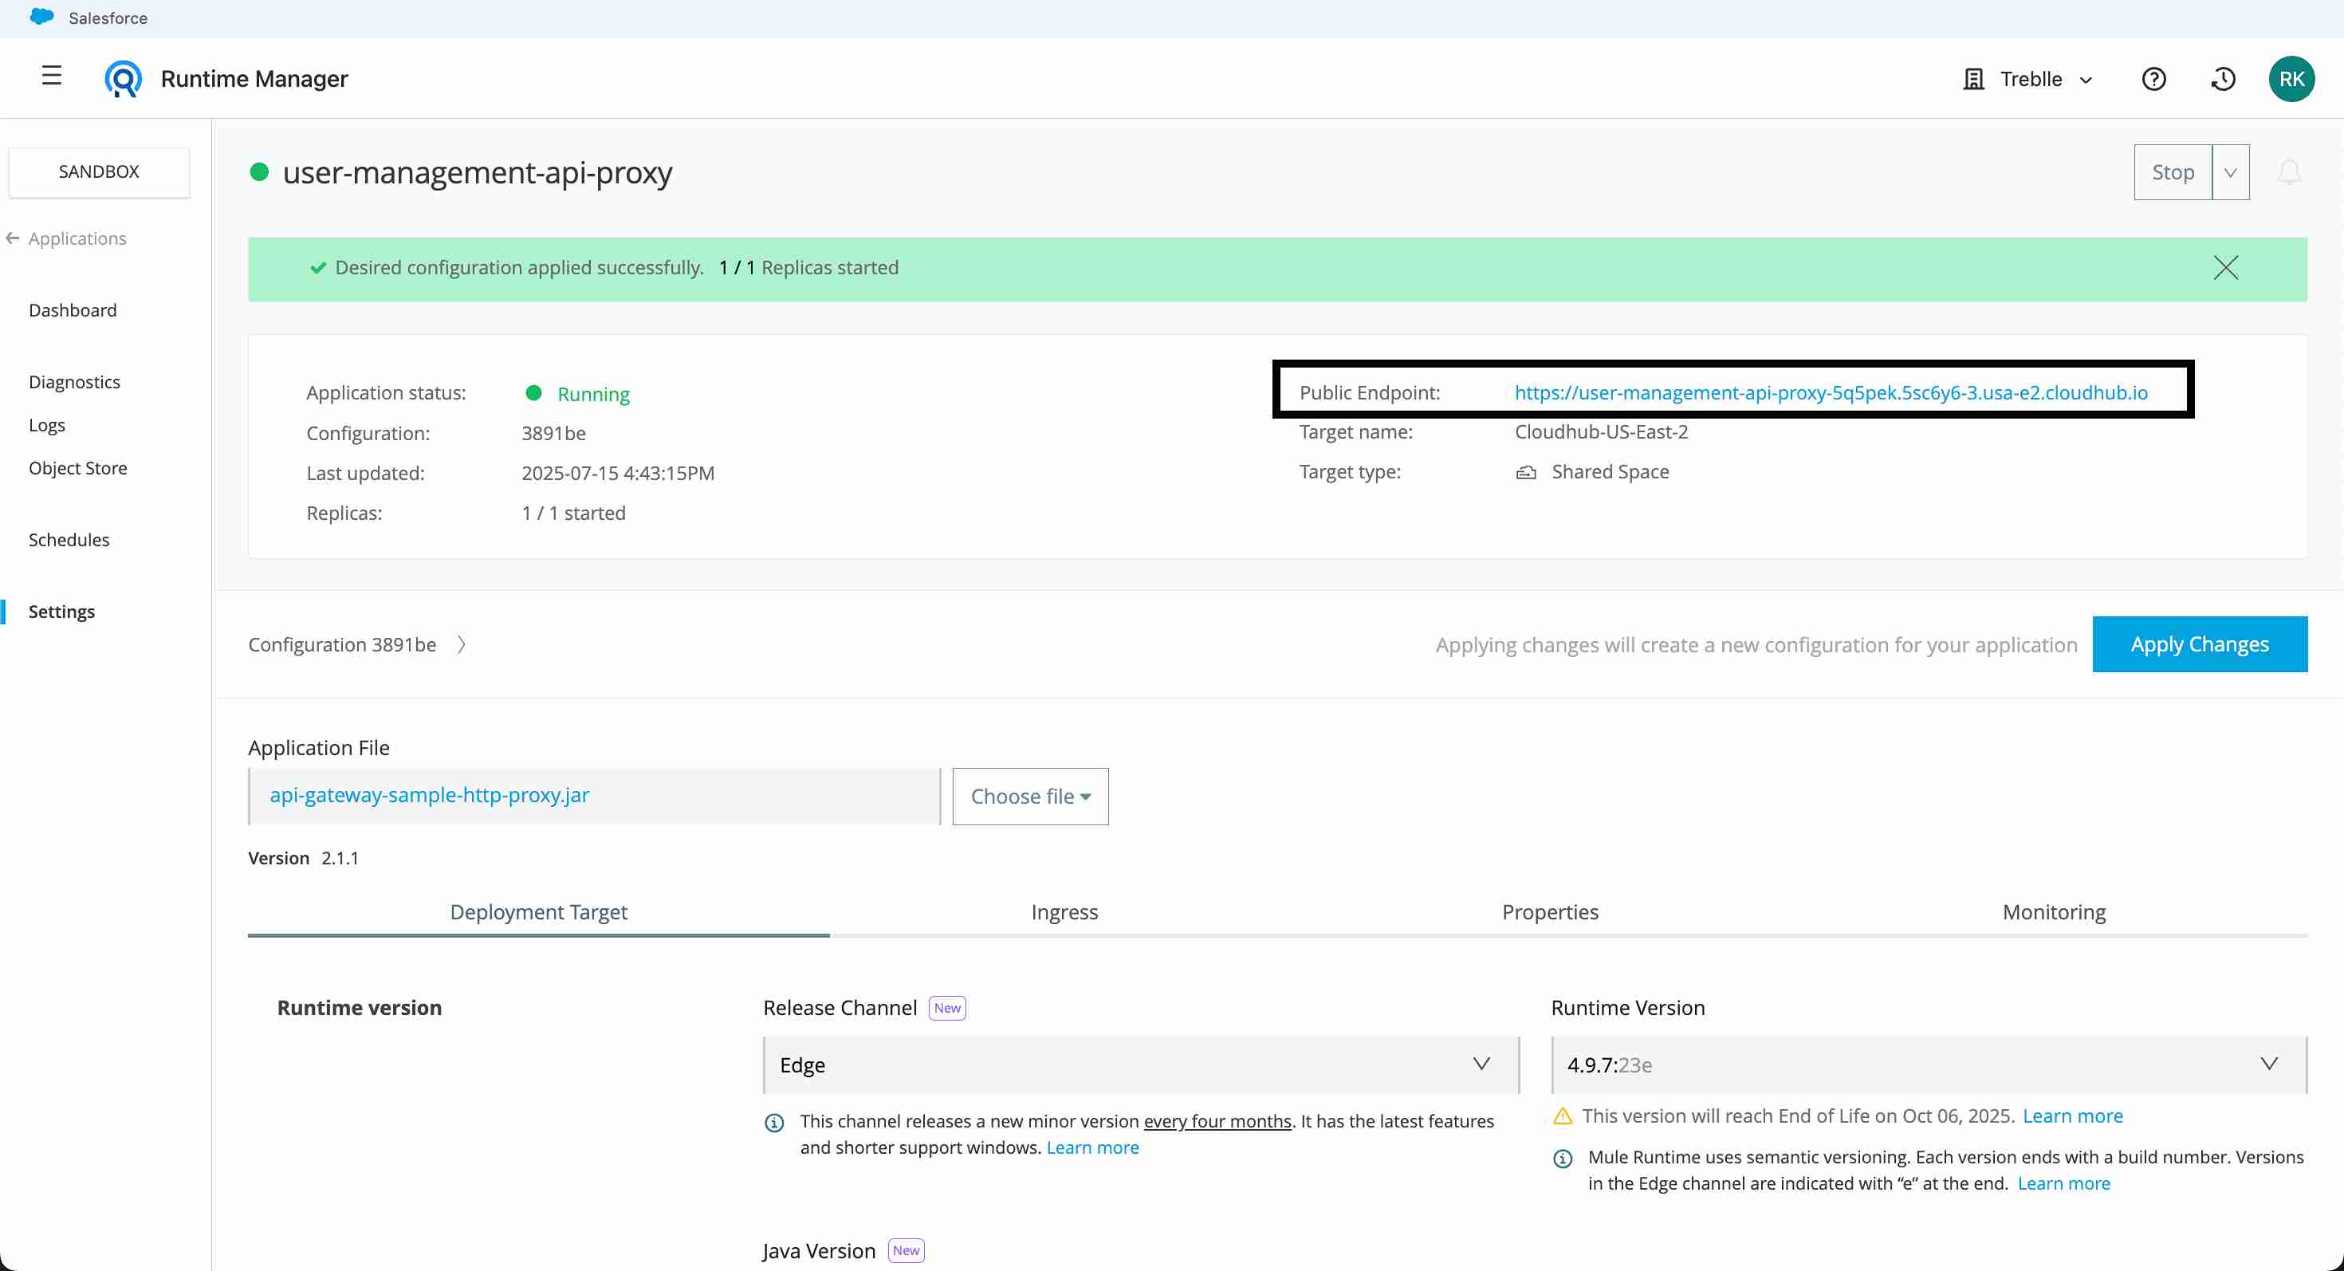Viewport: 2344px width, 1271px height.
Task: Open Logs in the sidebar
Action: [x=47, y=425]
